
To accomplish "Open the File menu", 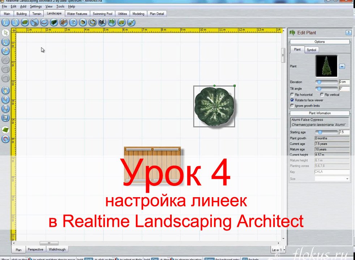I will tap(4, 6).
